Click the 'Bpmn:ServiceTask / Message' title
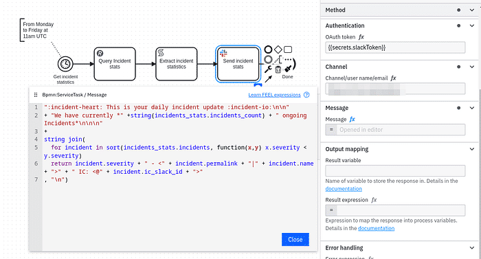 (74, 95)
